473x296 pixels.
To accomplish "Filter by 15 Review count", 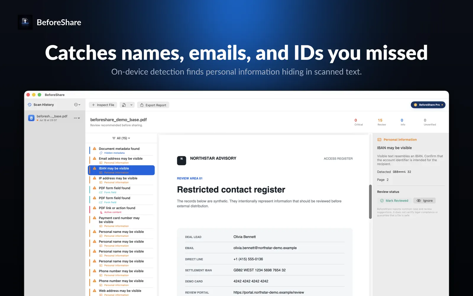I will (x=381, y=122).
